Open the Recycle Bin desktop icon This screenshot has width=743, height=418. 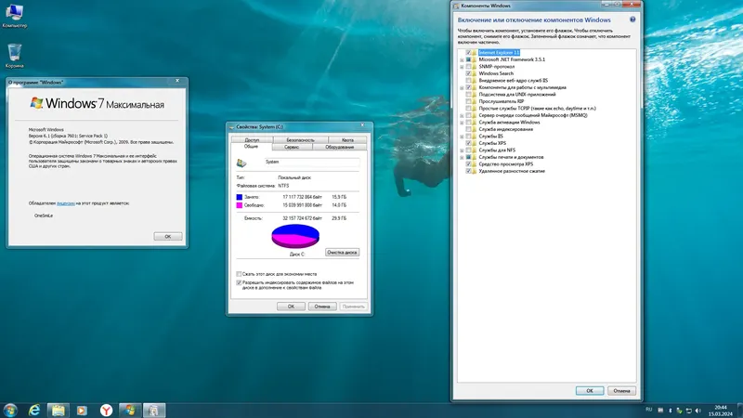[x=15, y=56]
